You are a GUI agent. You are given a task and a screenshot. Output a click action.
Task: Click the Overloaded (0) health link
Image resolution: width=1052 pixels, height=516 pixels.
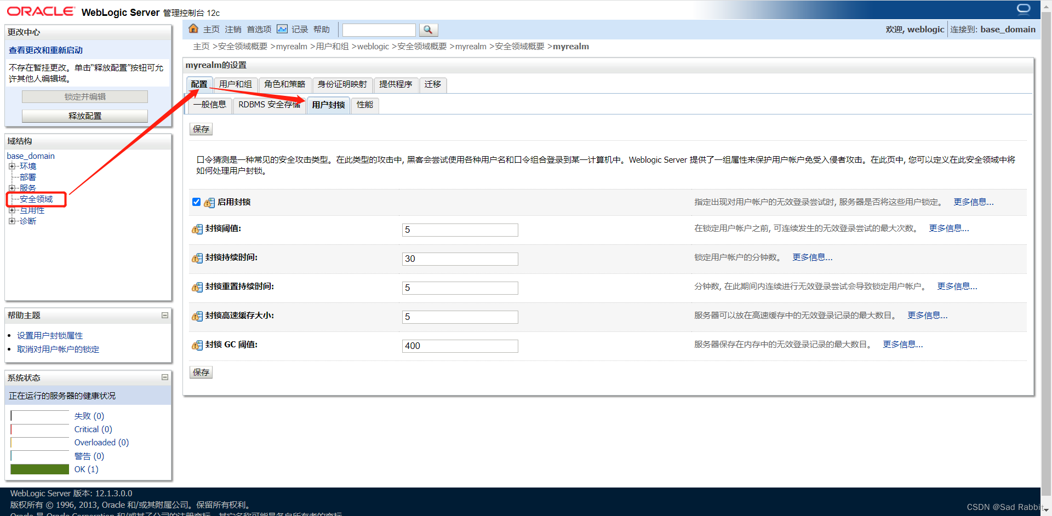tap(101, 443)
